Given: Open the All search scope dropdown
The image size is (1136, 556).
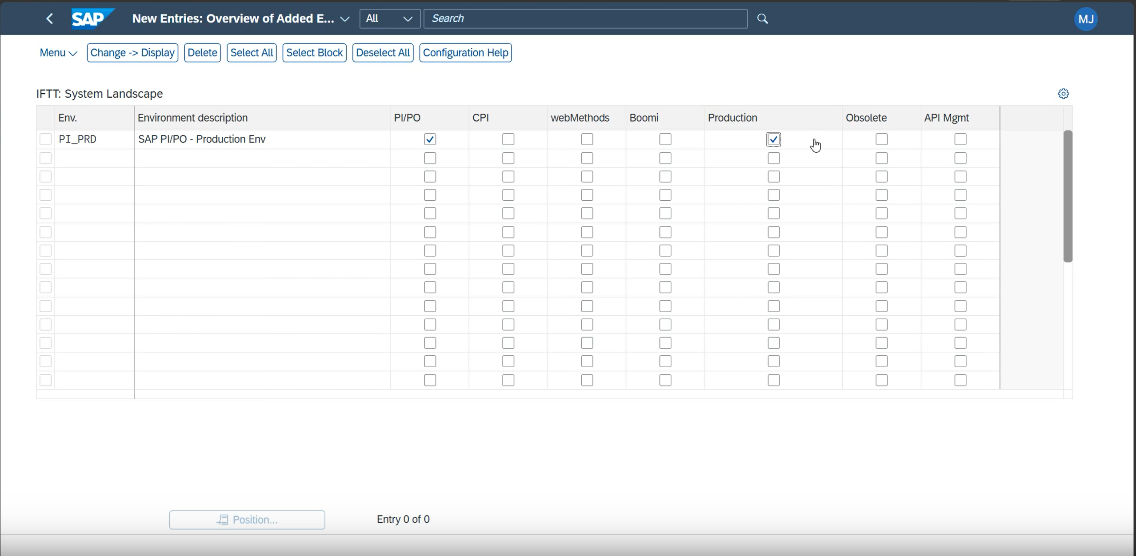Looking at the screenshot, I should 390,19.
